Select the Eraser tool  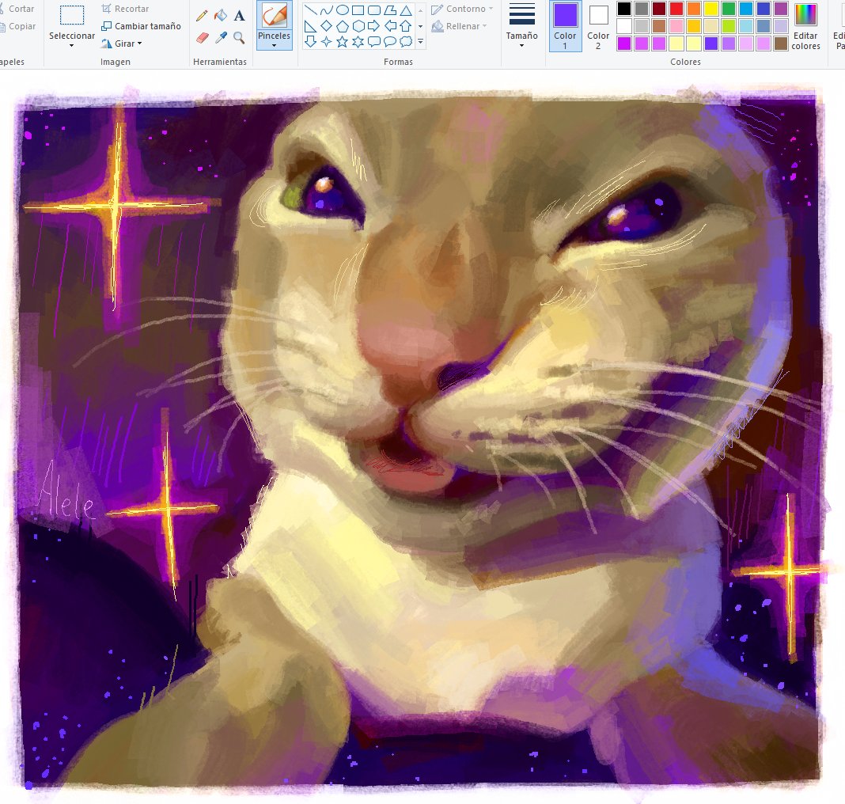(202, 37)
